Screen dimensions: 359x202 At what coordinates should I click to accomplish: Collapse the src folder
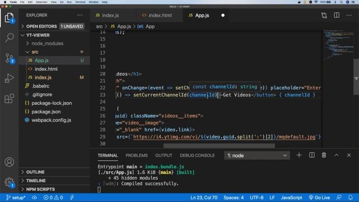click(x=54, y=52)
